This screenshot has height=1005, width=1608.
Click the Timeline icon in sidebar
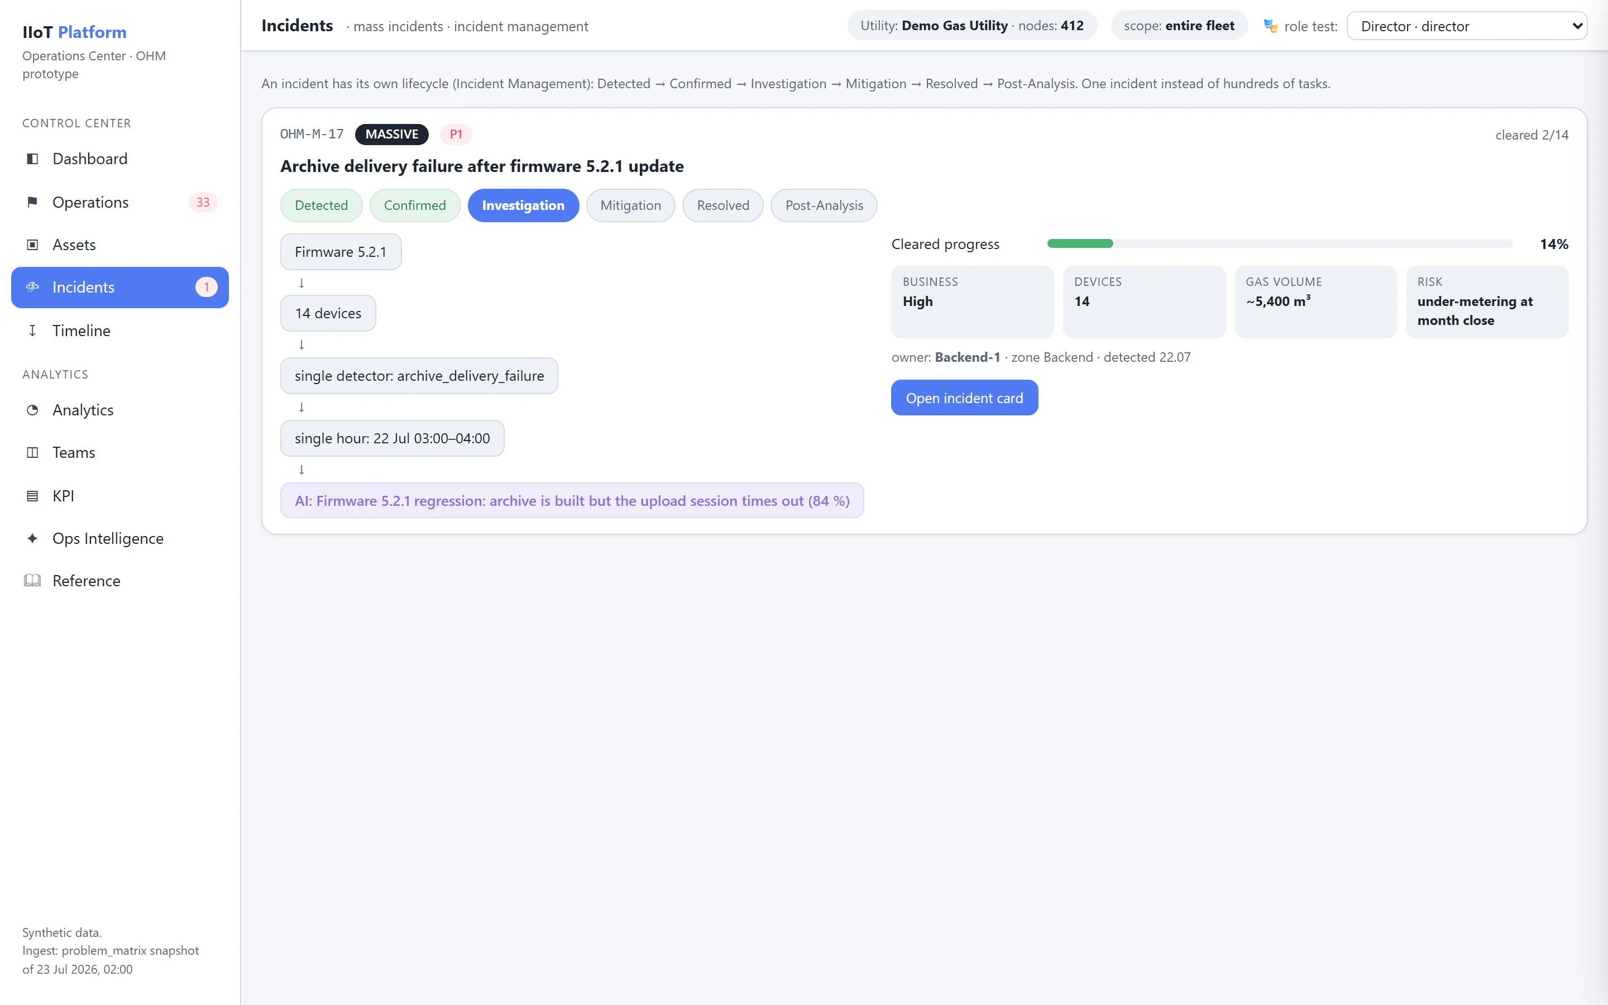point(32,331)
